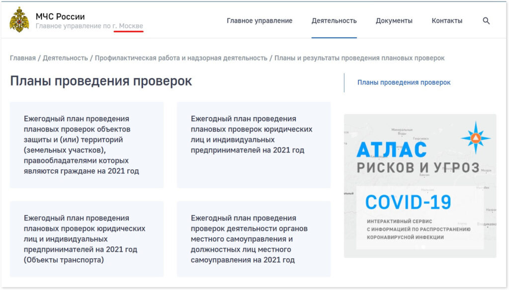Open the search magnifier icon
This screenshot has width=509, height=290.
tap(486, 21)
